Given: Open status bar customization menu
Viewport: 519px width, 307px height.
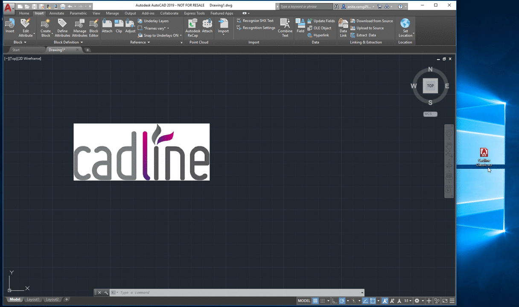Looking at the screenshot, I should pos(452,301).
